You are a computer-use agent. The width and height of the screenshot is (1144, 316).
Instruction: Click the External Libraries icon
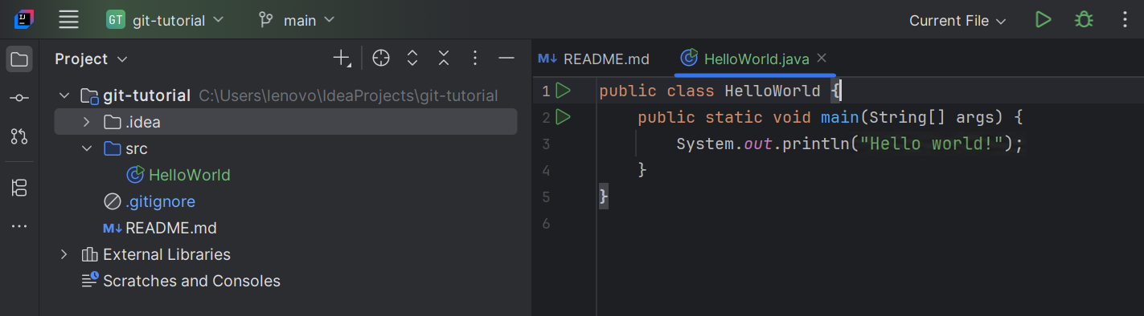(89, 254)
